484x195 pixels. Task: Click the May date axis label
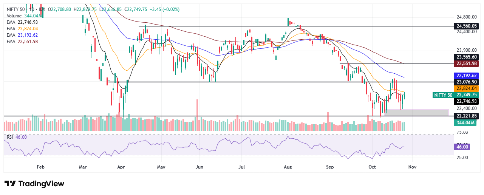coord(161,166)
